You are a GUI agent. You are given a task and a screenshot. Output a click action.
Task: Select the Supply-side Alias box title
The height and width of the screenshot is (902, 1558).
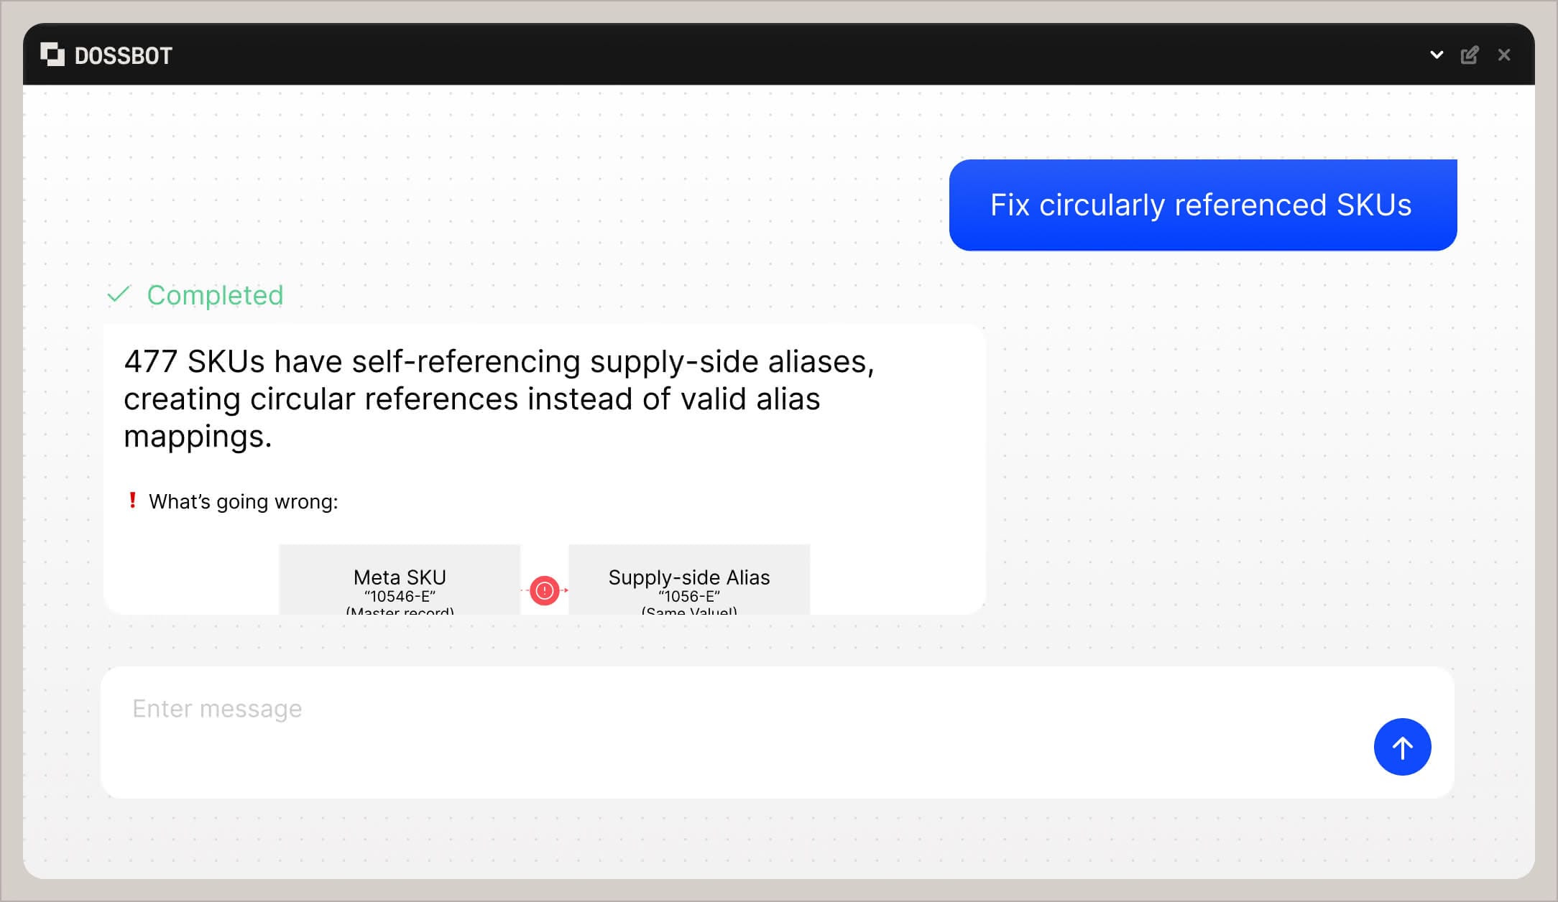[688, 577]
